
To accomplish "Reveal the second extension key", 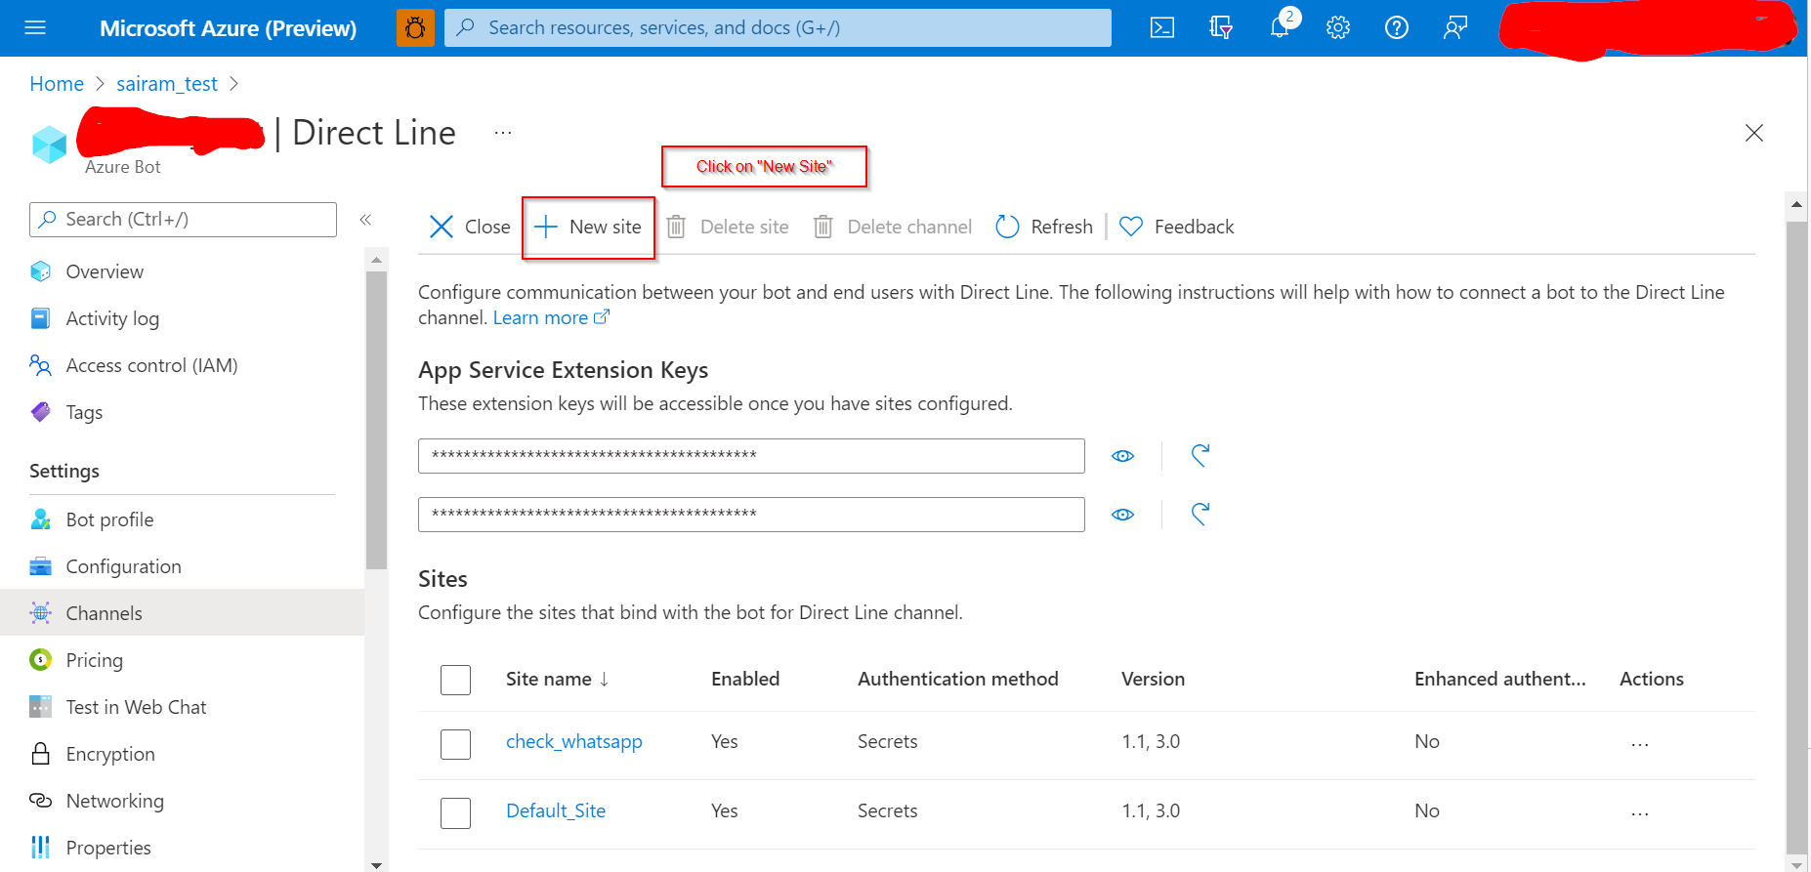I will click(1123, 515).
